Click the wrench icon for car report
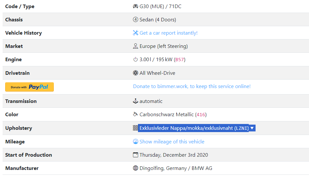Image resolution: width=309 pixels, height=179 pixels. point(135,33)
